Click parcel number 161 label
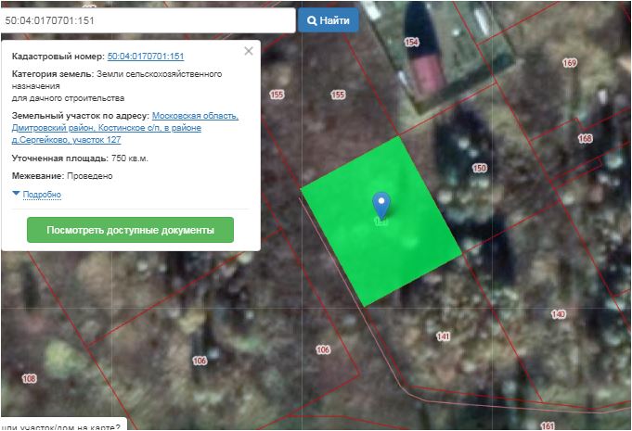Screen dimensions: 632x431 point(547,425)
